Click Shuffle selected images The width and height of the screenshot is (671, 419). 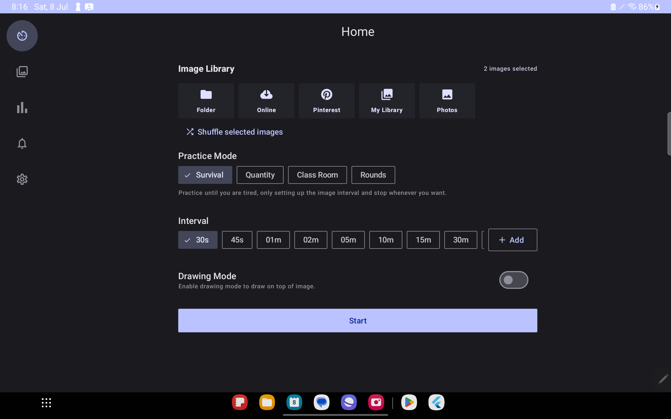(x=235, y=132)
